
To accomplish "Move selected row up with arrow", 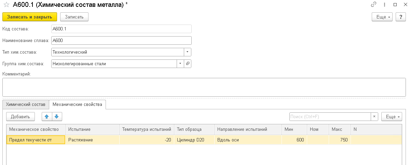I will [x=47, y=116].
